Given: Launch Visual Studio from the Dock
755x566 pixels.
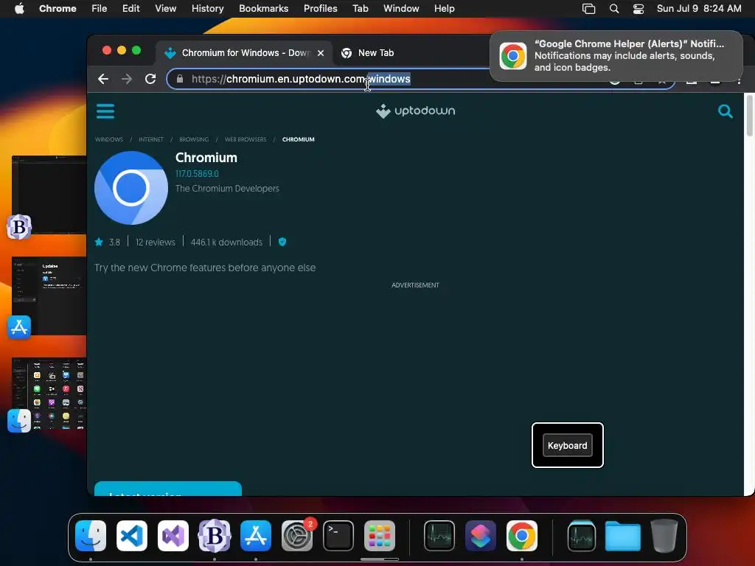Looking at the screenshot, I should pyautogui.click(x=173, y=536).
